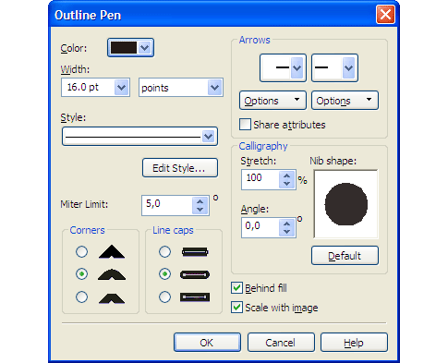Click the Default nib button
Viewport: 448px width, 363px height.
point(345,255)
